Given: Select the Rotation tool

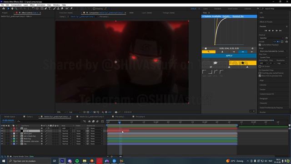Looking at the screenshot, I should [33, 9].
